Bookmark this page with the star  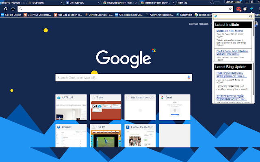[x=230, y=9]
